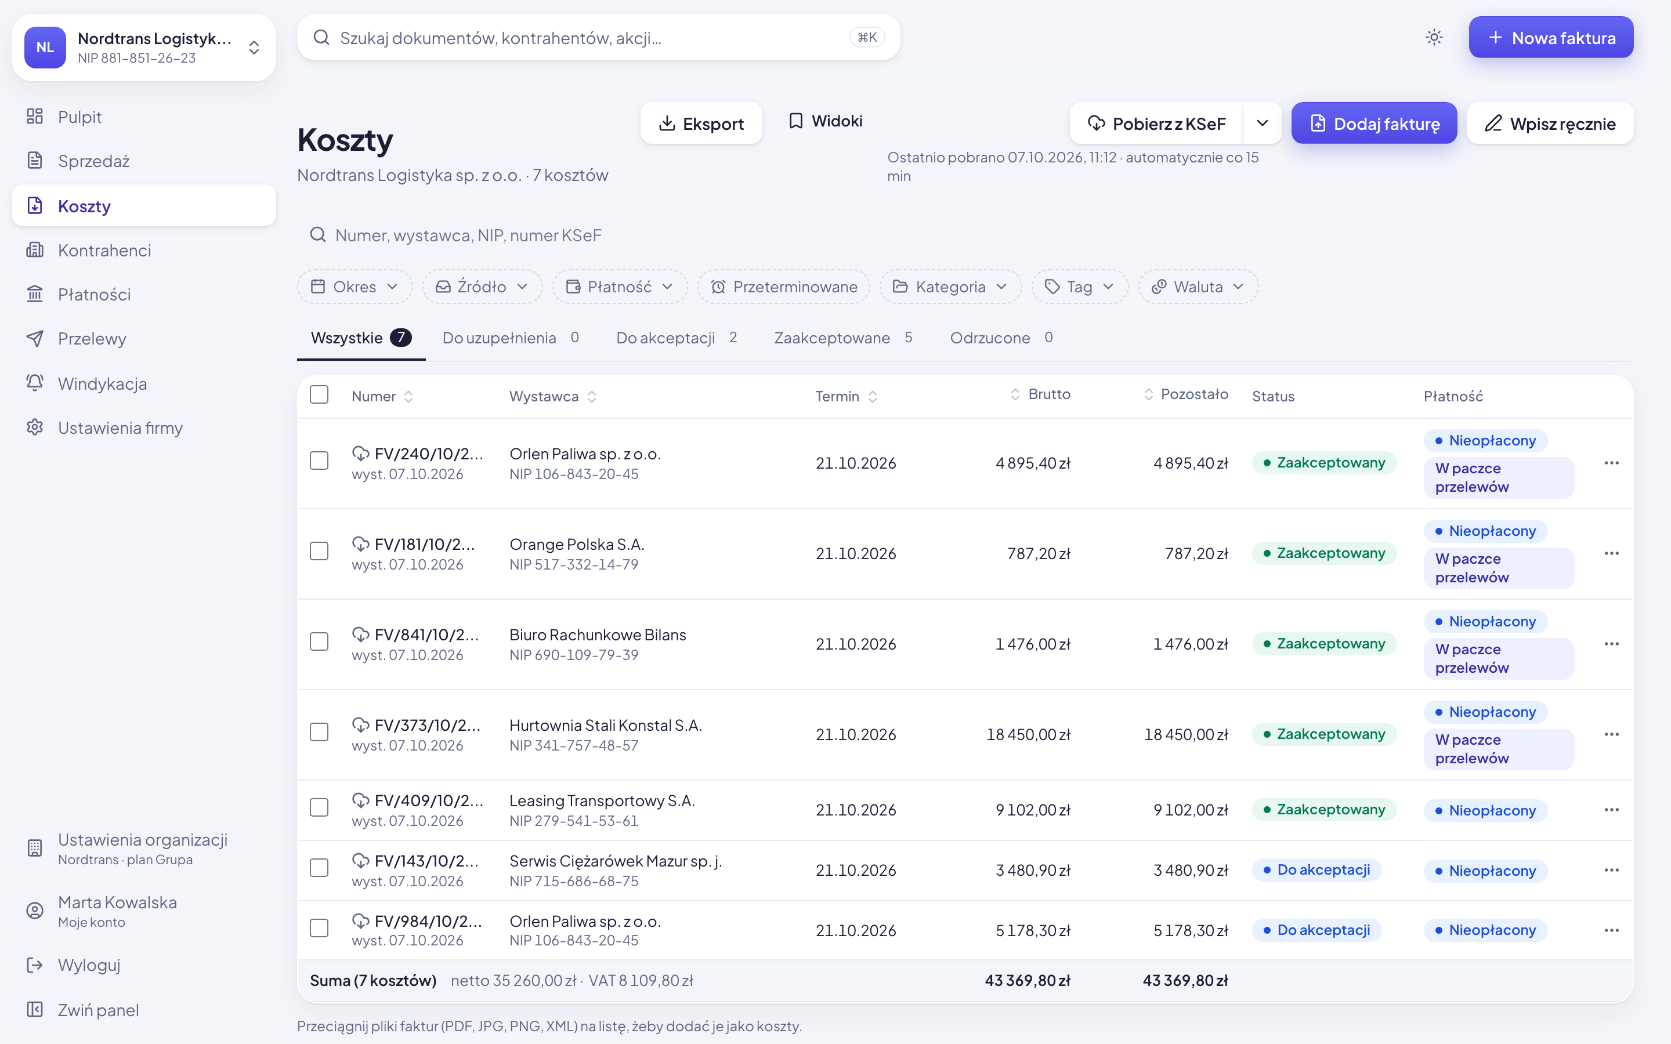Image resolution: width=1671 pixels, height=1044 pixels.
Task: Open Windykacja section
Action: 144,383
